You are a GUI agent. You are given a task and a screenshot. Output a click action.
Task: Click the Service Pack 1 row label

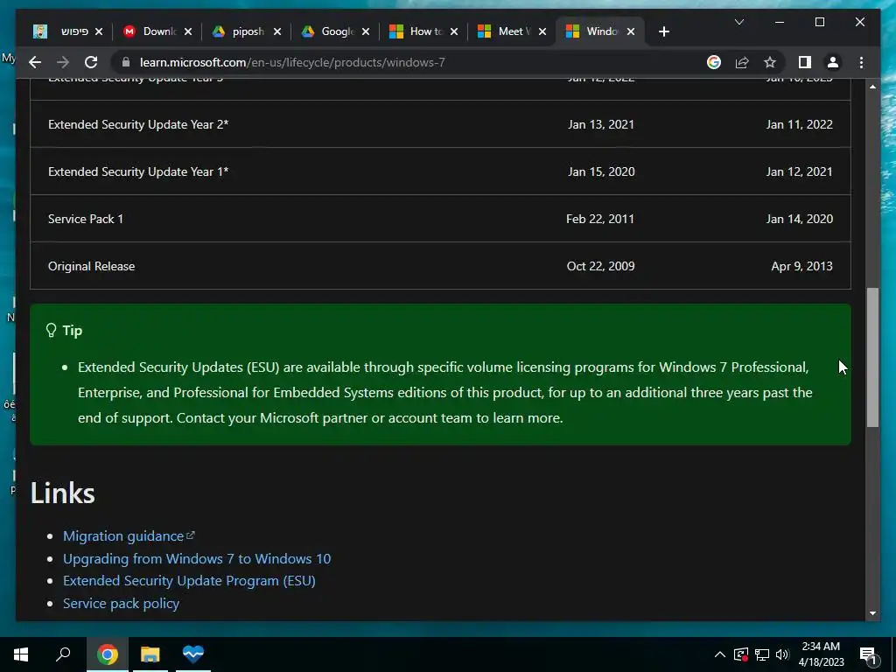pyautogui.click(x=86, y=219)
